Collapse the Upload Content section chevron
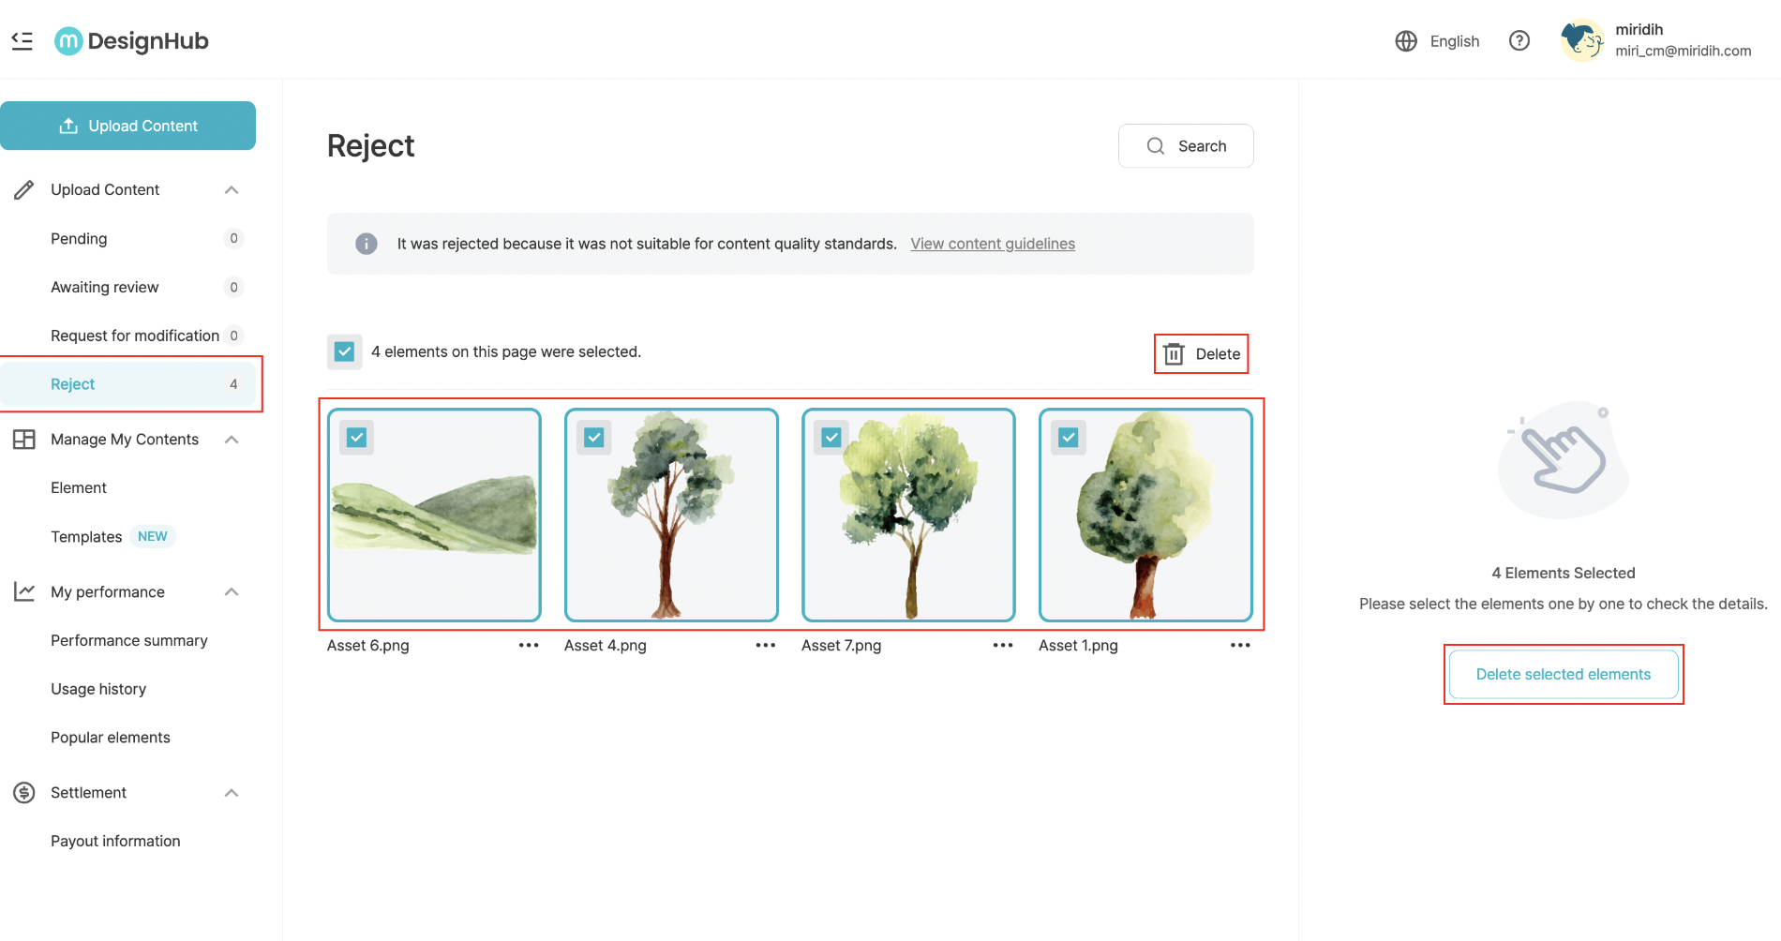The width and height of the screenshot is (1781, 941). pos(232,189)
